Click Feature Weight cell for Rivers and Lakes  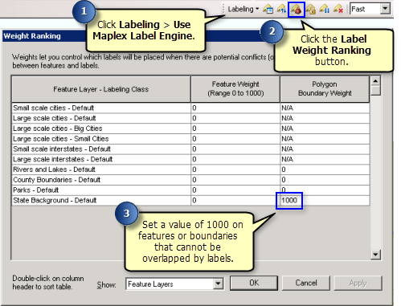235,169
